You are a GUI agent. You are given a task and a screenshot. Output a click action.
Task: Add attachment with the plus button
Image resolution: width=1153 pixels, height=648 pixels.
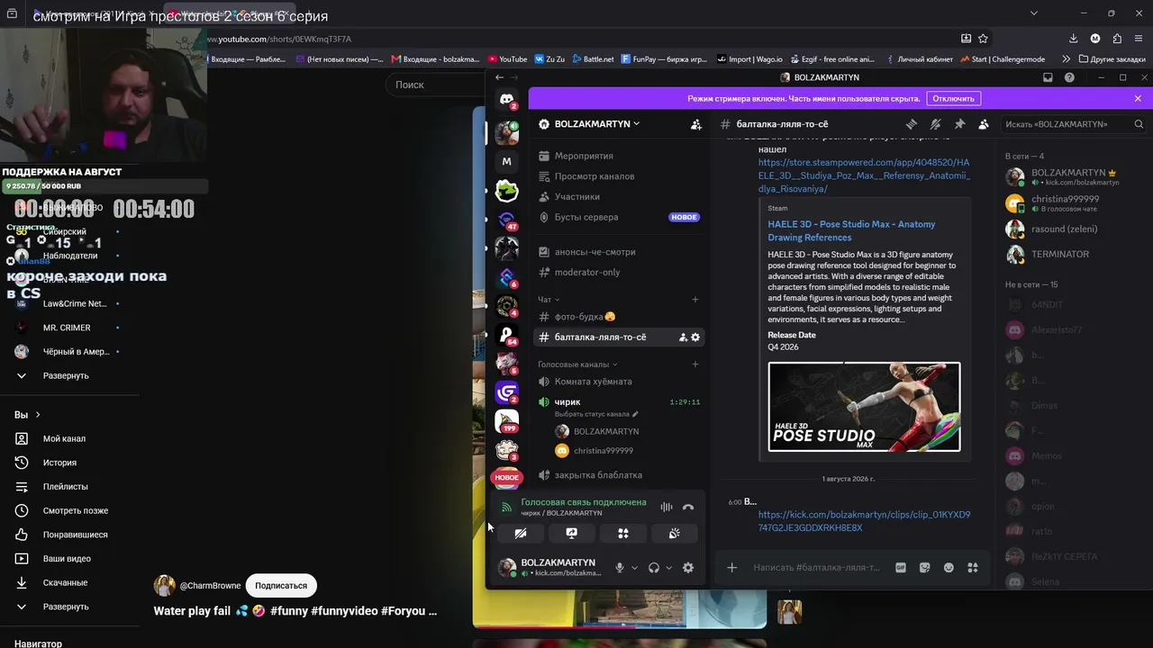tap(732, 568)
